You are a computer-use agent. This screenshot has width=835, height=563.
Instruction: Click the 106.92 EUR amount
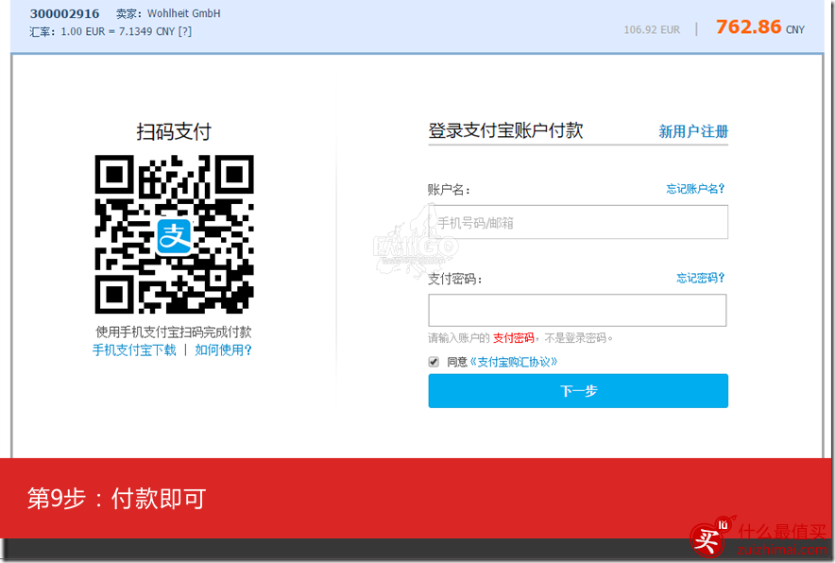pyautogui.click(x=652, y=30)
